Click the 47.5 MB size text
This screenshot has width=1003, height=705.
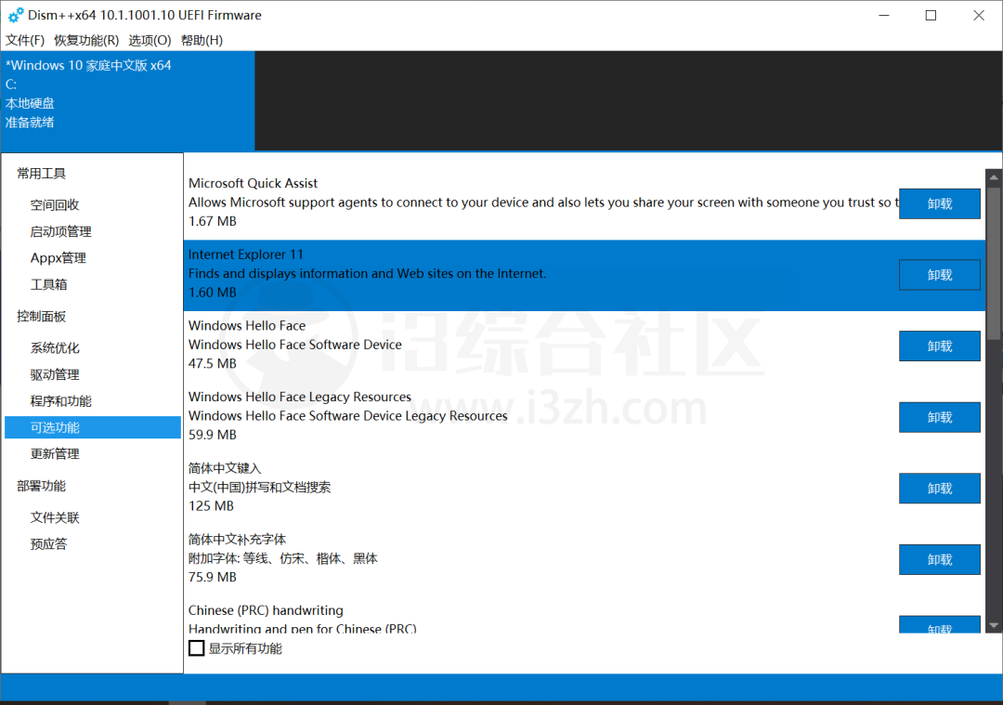tap(213, 363)
